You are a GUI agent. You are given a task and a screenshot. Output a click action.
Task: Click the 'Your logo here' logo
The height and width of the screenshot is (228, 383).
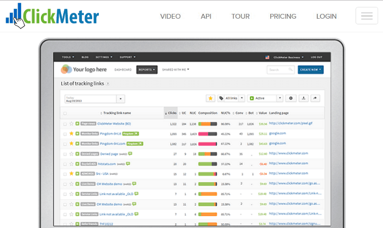pyautogui.click(x=84, y=69)
